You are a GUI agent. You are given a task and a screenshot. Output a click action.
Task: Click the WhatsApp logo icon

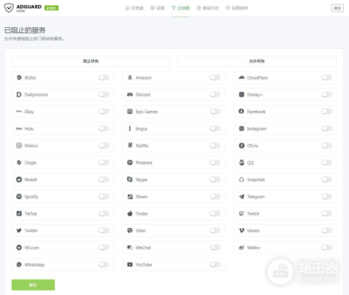19,265
